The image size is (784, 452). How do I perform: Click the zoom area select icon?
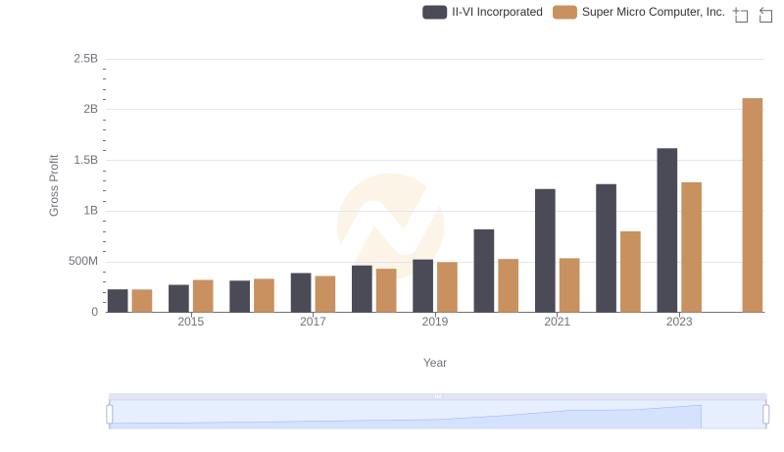[741, 15]
